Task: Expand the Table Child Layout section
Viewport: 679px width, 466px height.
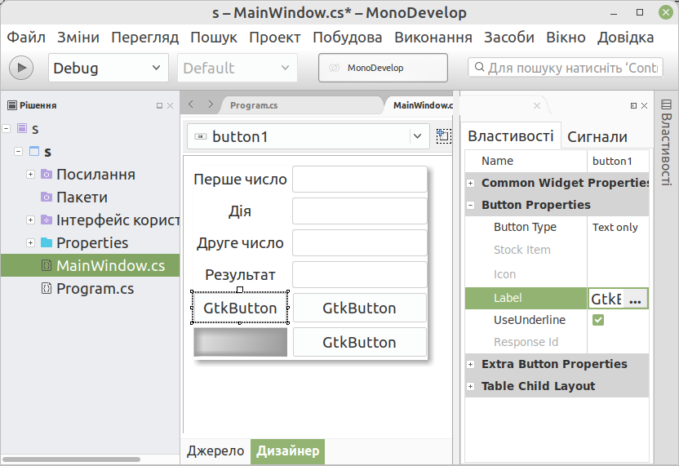Action: (x=471, y=386)
